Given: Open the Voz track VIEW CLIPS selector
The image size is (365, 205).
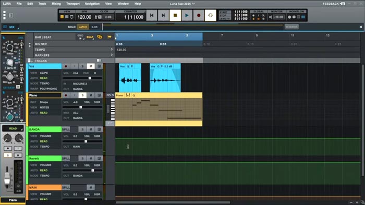Looking at the screenshot, I should click(x=44, y=73).
